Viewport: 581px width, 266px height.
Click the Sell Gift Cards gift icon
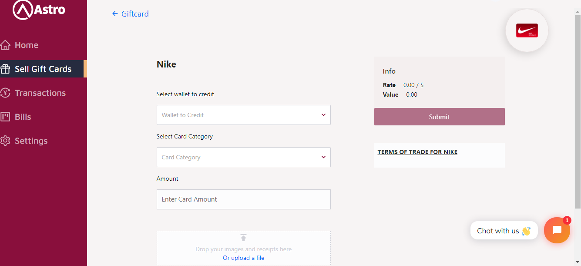click(x=5, y=69)
